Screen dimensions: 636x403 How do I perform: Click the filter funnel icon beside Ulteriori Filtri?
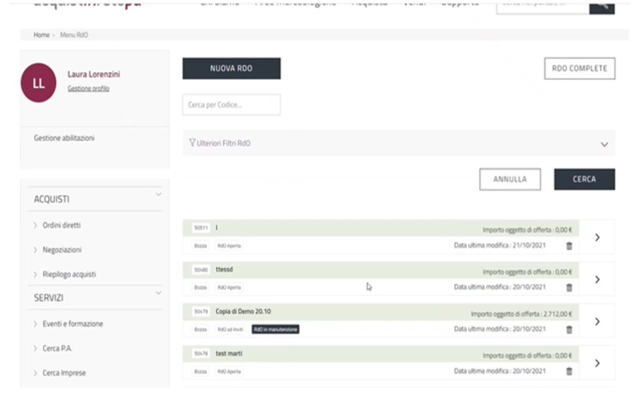click(x=192, y=143)
